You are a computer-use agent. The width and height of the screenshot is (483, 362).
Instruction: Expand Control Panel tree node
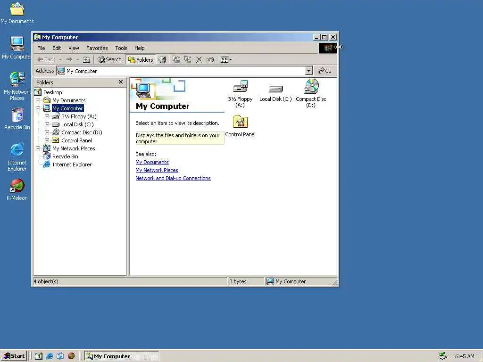point(47,140)
